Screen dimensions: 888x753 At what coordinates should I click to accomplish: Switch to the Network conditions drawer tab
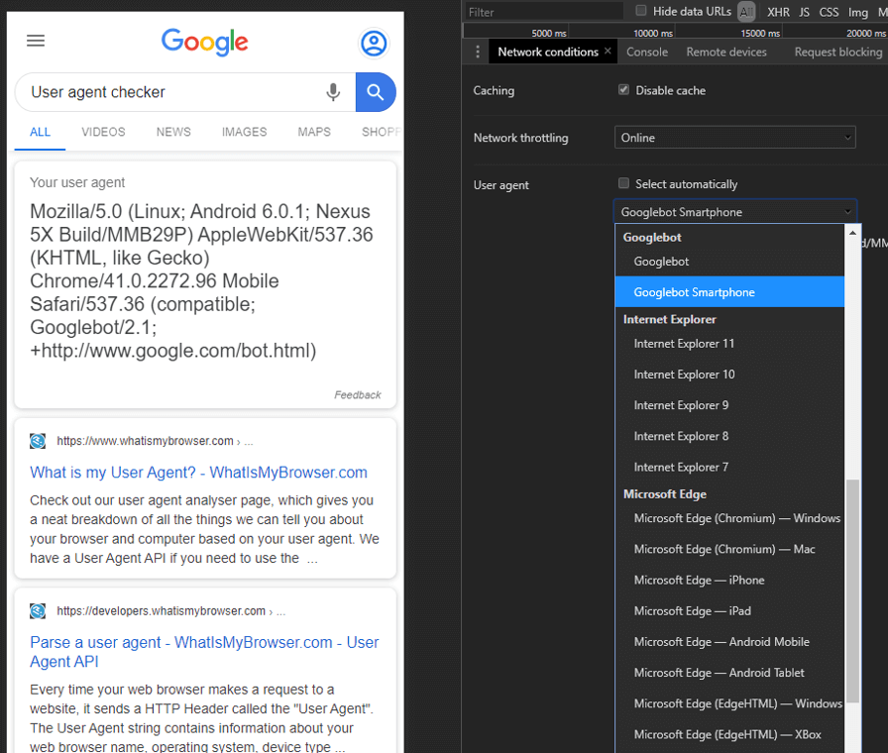coord(548,52)
